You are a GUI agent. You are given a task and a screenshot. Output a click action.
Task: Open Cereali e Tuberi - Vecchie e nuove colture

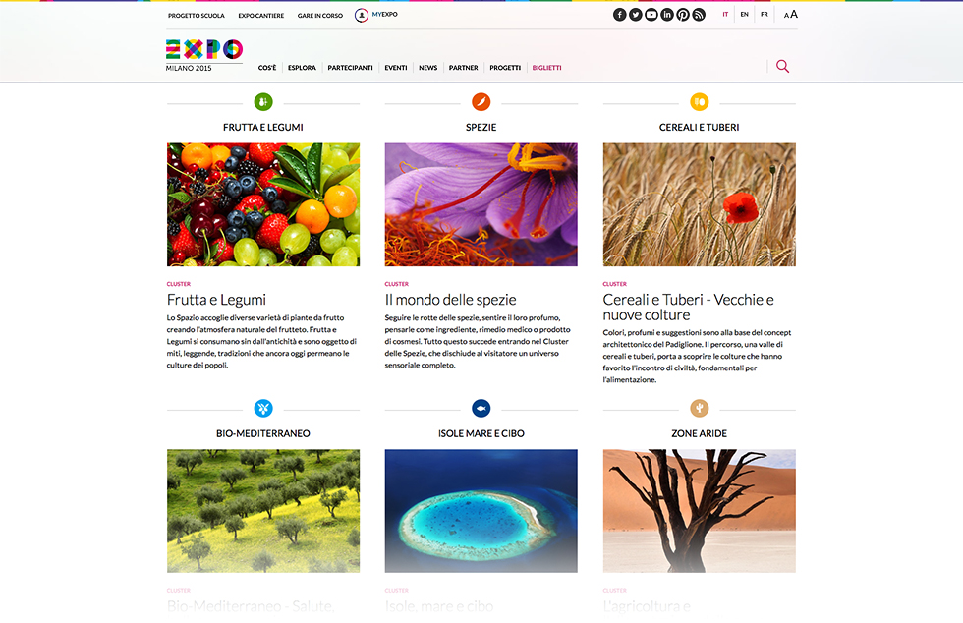point(688,308)
